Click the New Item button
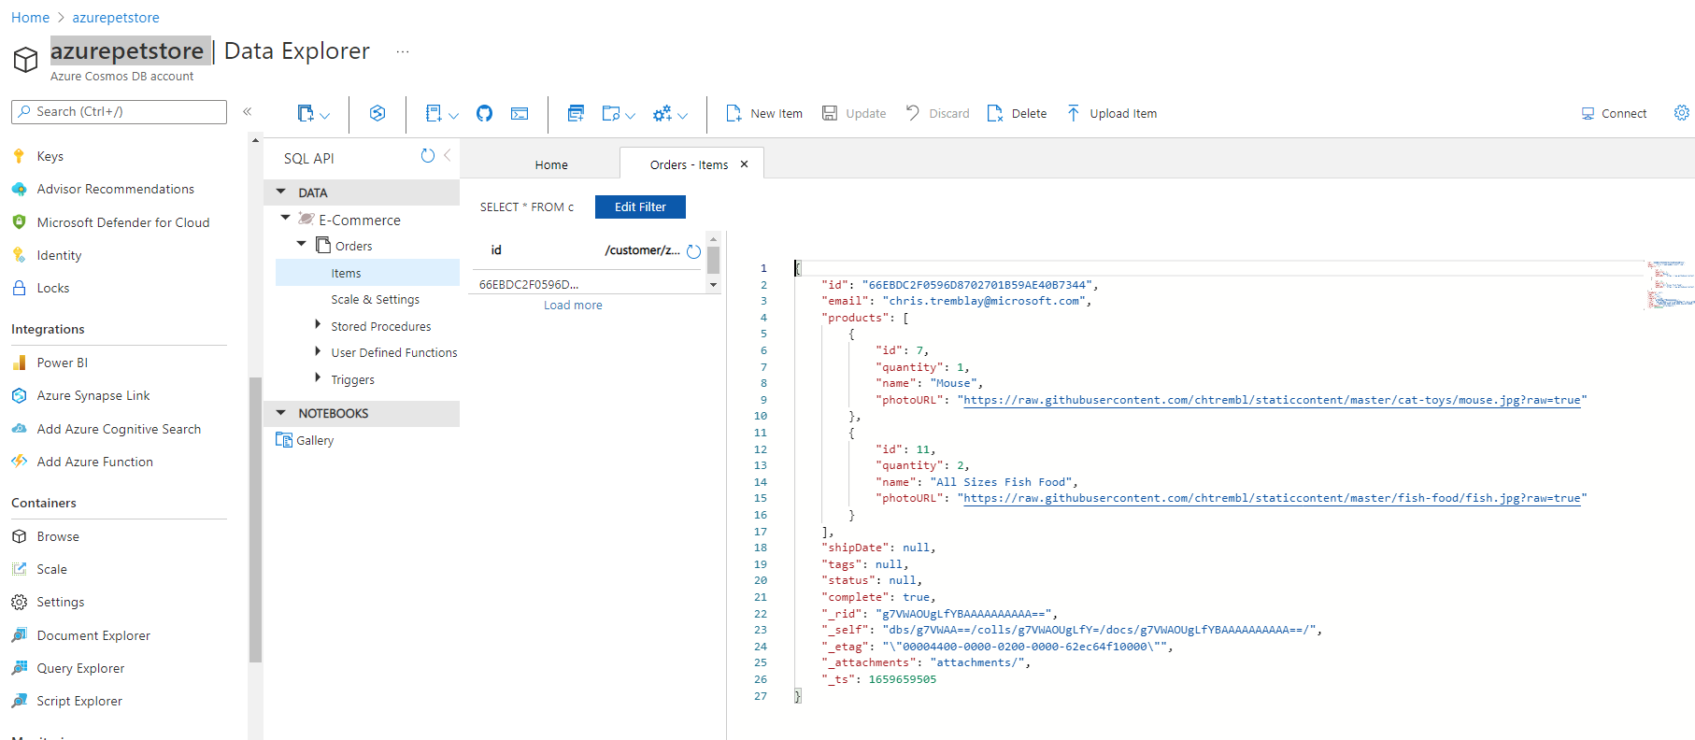Viewport: 1695px width, 740px height. tap(764, 113)
